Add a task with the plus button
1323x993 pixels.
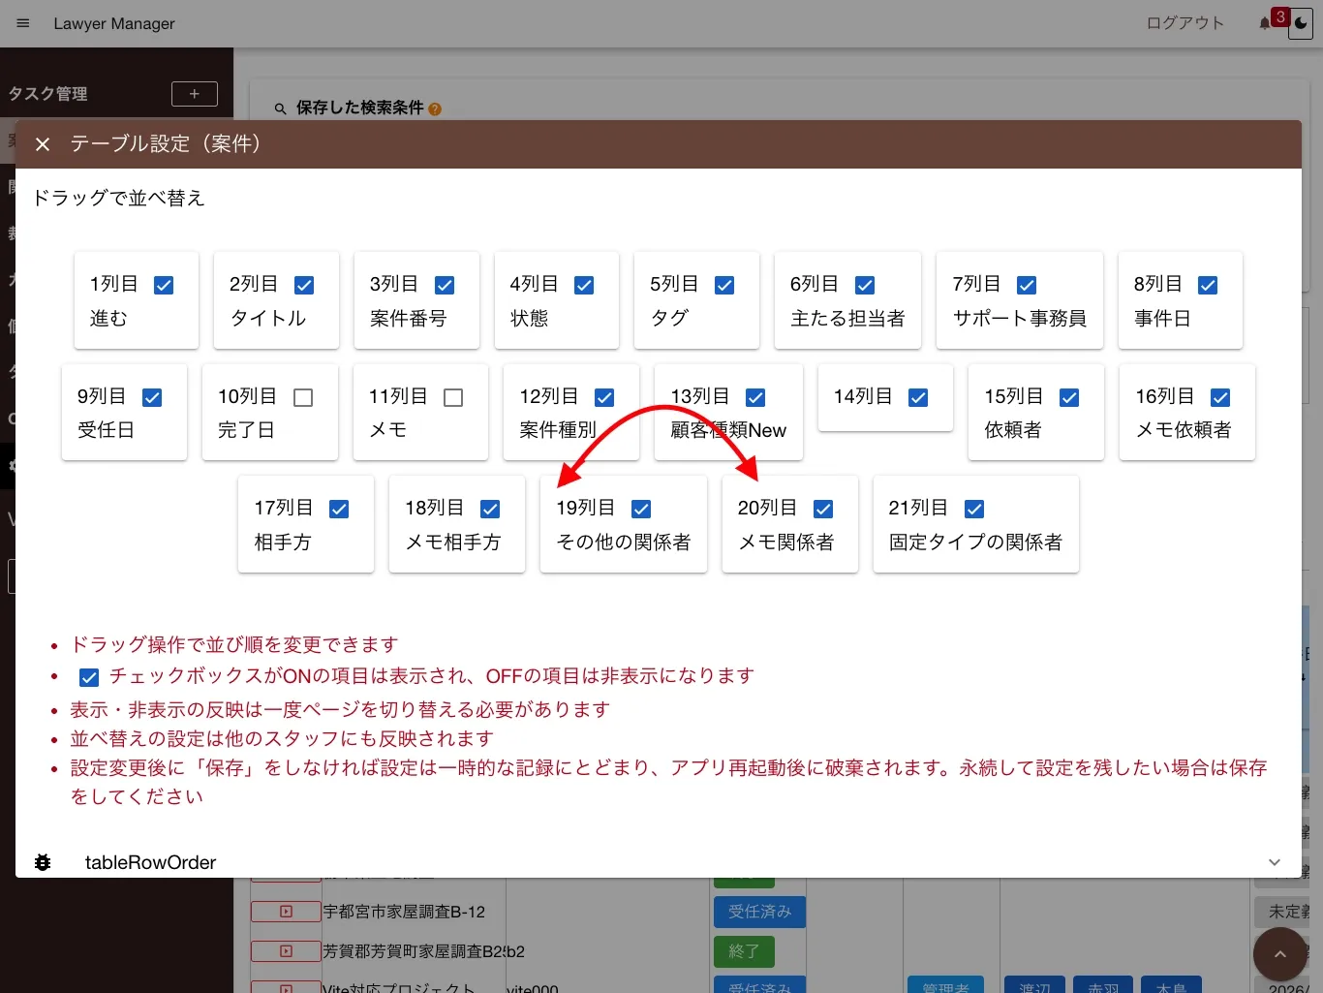(195, 94)
